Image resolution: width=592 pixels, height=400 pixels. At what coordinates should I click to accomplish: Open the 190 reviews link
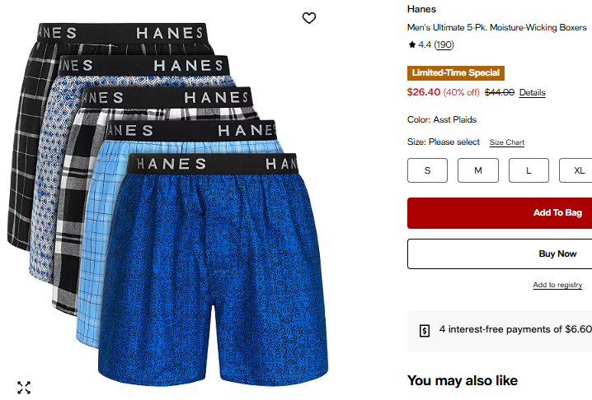[x=444, y=45]
